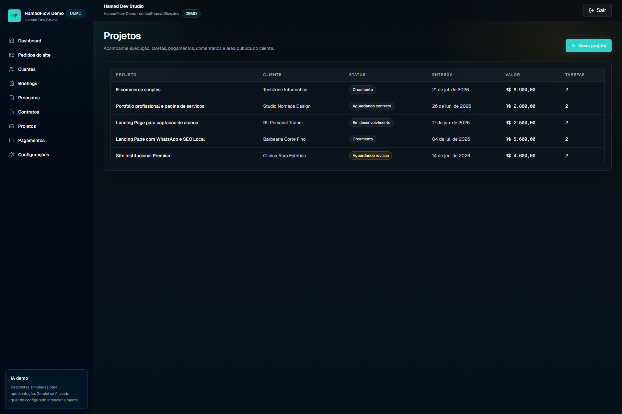This screenshot has width=622, height=414.
Task: Open the Propostas page
Action: point(46,98)
